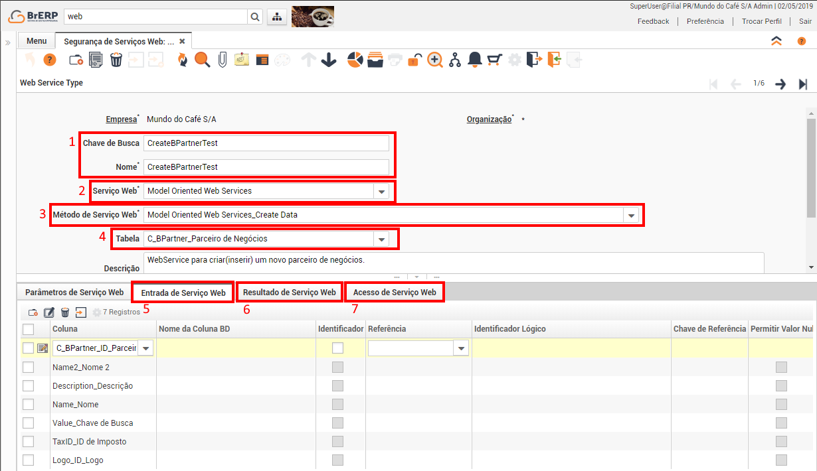
Task: Click the requests bell icon
Action: point(474,60)
